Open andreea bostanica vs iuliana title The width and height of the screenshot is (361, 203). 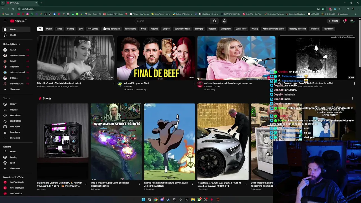(228, 83)
